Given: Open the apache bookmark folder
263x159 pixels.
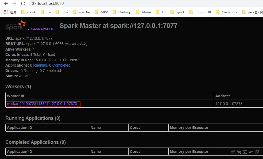Looking at the screenshot, I should [x=81, y=12].
